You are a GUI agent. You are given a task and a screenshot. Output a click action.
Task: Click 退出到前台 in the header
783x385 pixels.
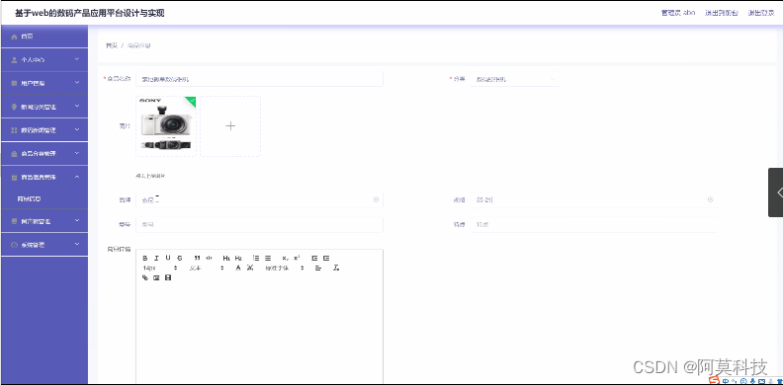(721, 13)
